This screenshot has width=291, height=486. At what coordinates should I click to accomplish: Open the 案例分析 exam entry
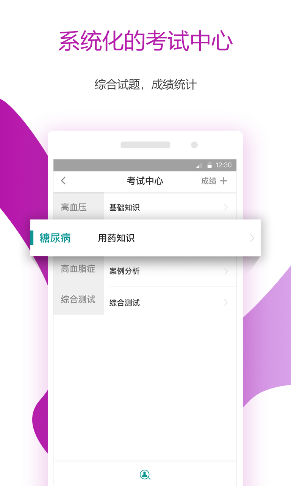pyautogui.click(x=125, y=271)
